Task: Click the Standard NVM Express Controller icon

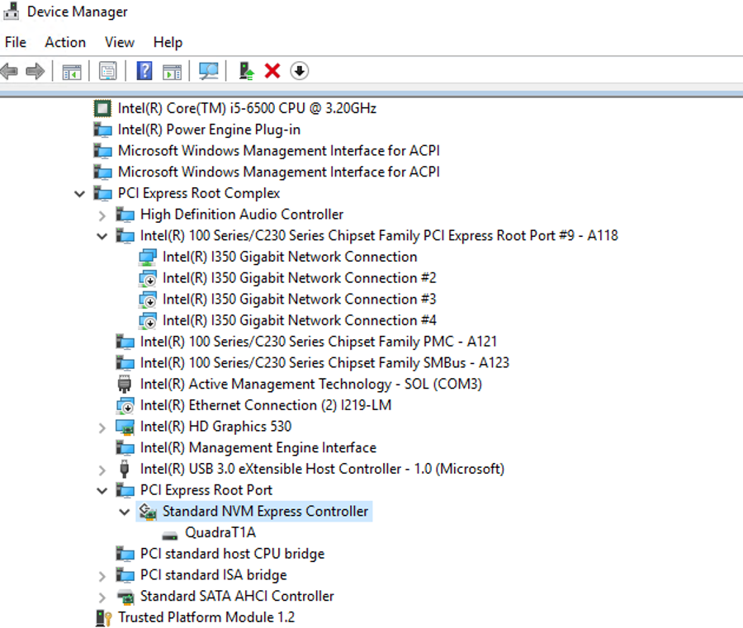Action: (148, 512)
